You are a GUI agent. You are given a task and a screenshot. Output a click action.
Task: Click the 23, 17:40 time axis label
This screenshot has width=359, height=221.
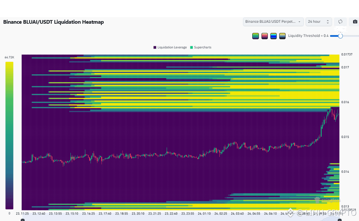(x=105, y=213)
